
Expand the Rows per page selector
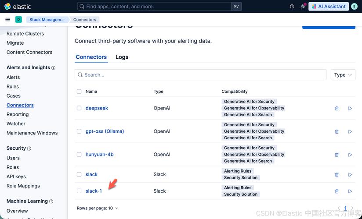point(98,208)
